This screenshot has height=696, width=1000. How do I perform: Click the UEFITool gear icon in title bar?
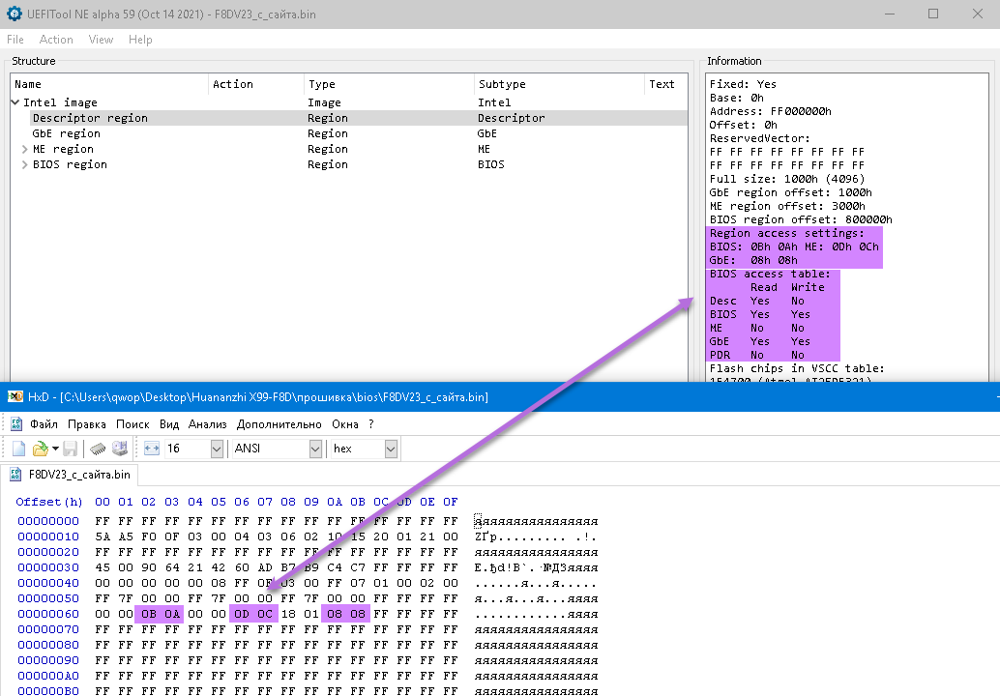point(15,14)
